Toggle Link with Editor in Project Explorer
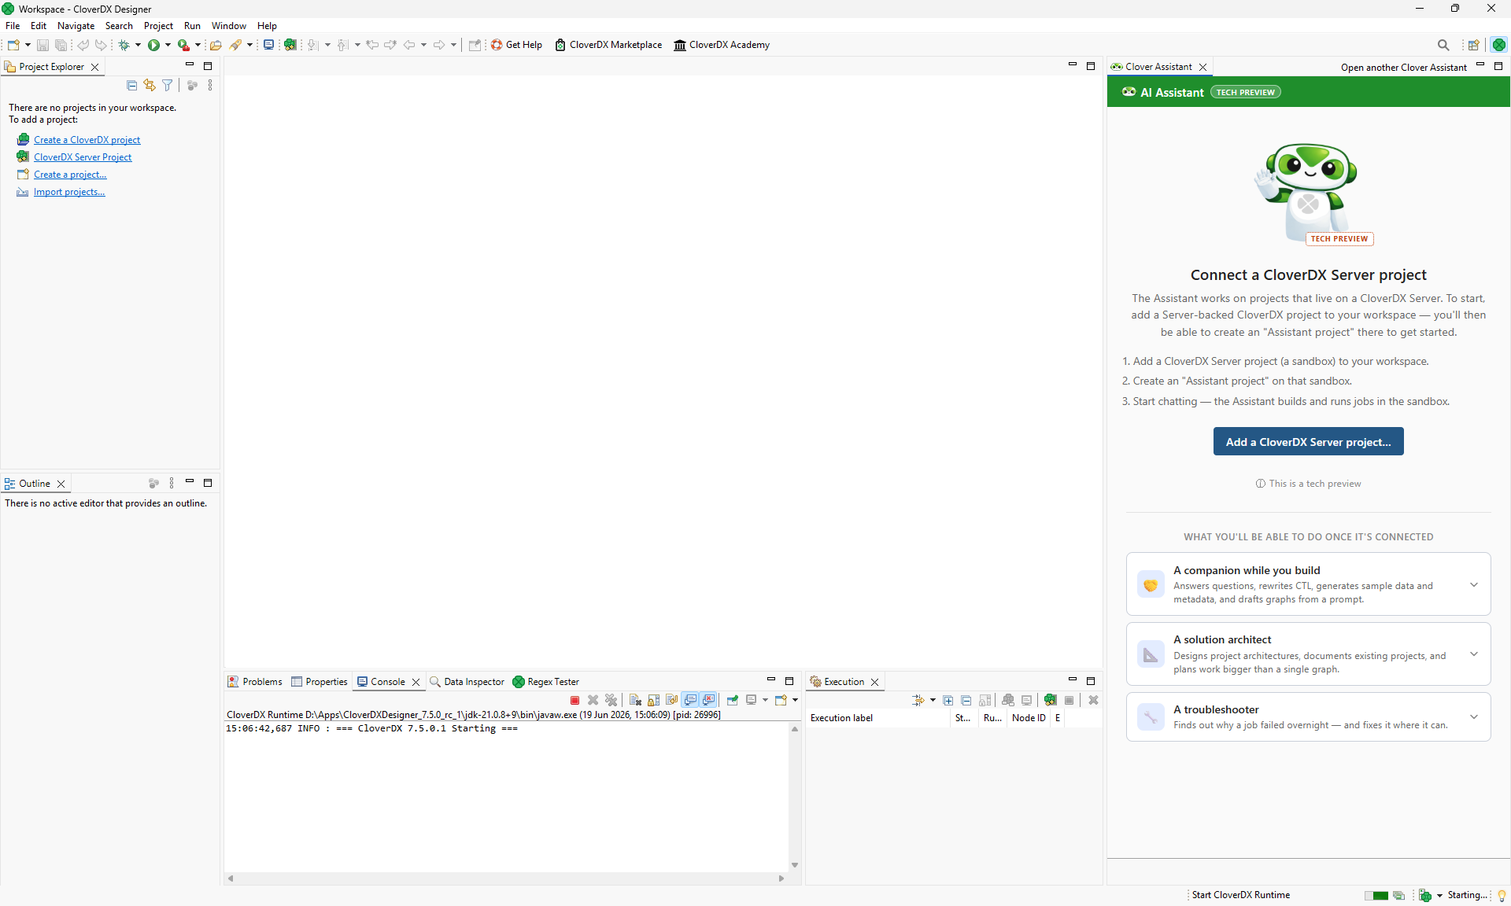 [150, 85]
